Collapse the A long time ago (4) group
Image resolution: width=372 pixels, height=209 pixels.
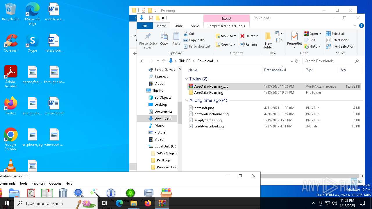(187, 100)
